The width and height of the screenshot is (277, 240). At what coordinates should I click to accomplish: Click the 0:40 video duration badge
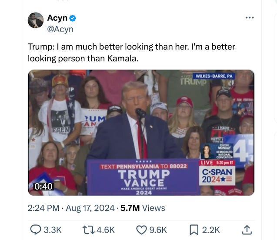pyautogui.click(x=43, y=187)
